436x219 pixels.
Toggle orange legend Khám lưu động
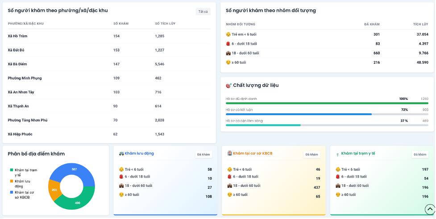point(21,184)
